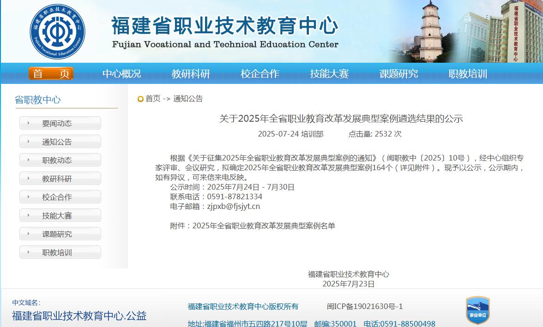
Task: Click the 事业单位 badge icon in footer
Action: coord(477,310)
